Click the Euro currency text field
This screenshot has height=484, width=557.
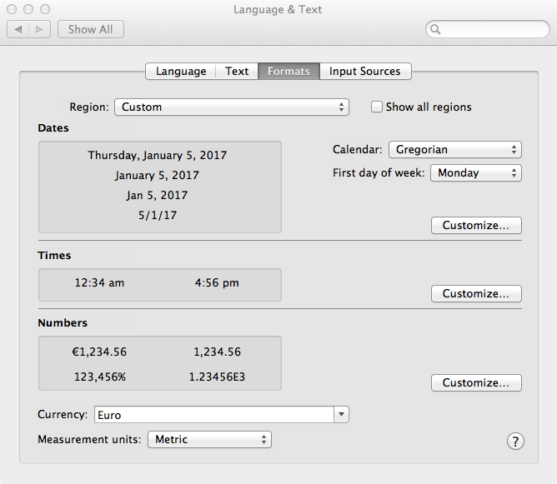pyautogui.click(x=213, y=414)
